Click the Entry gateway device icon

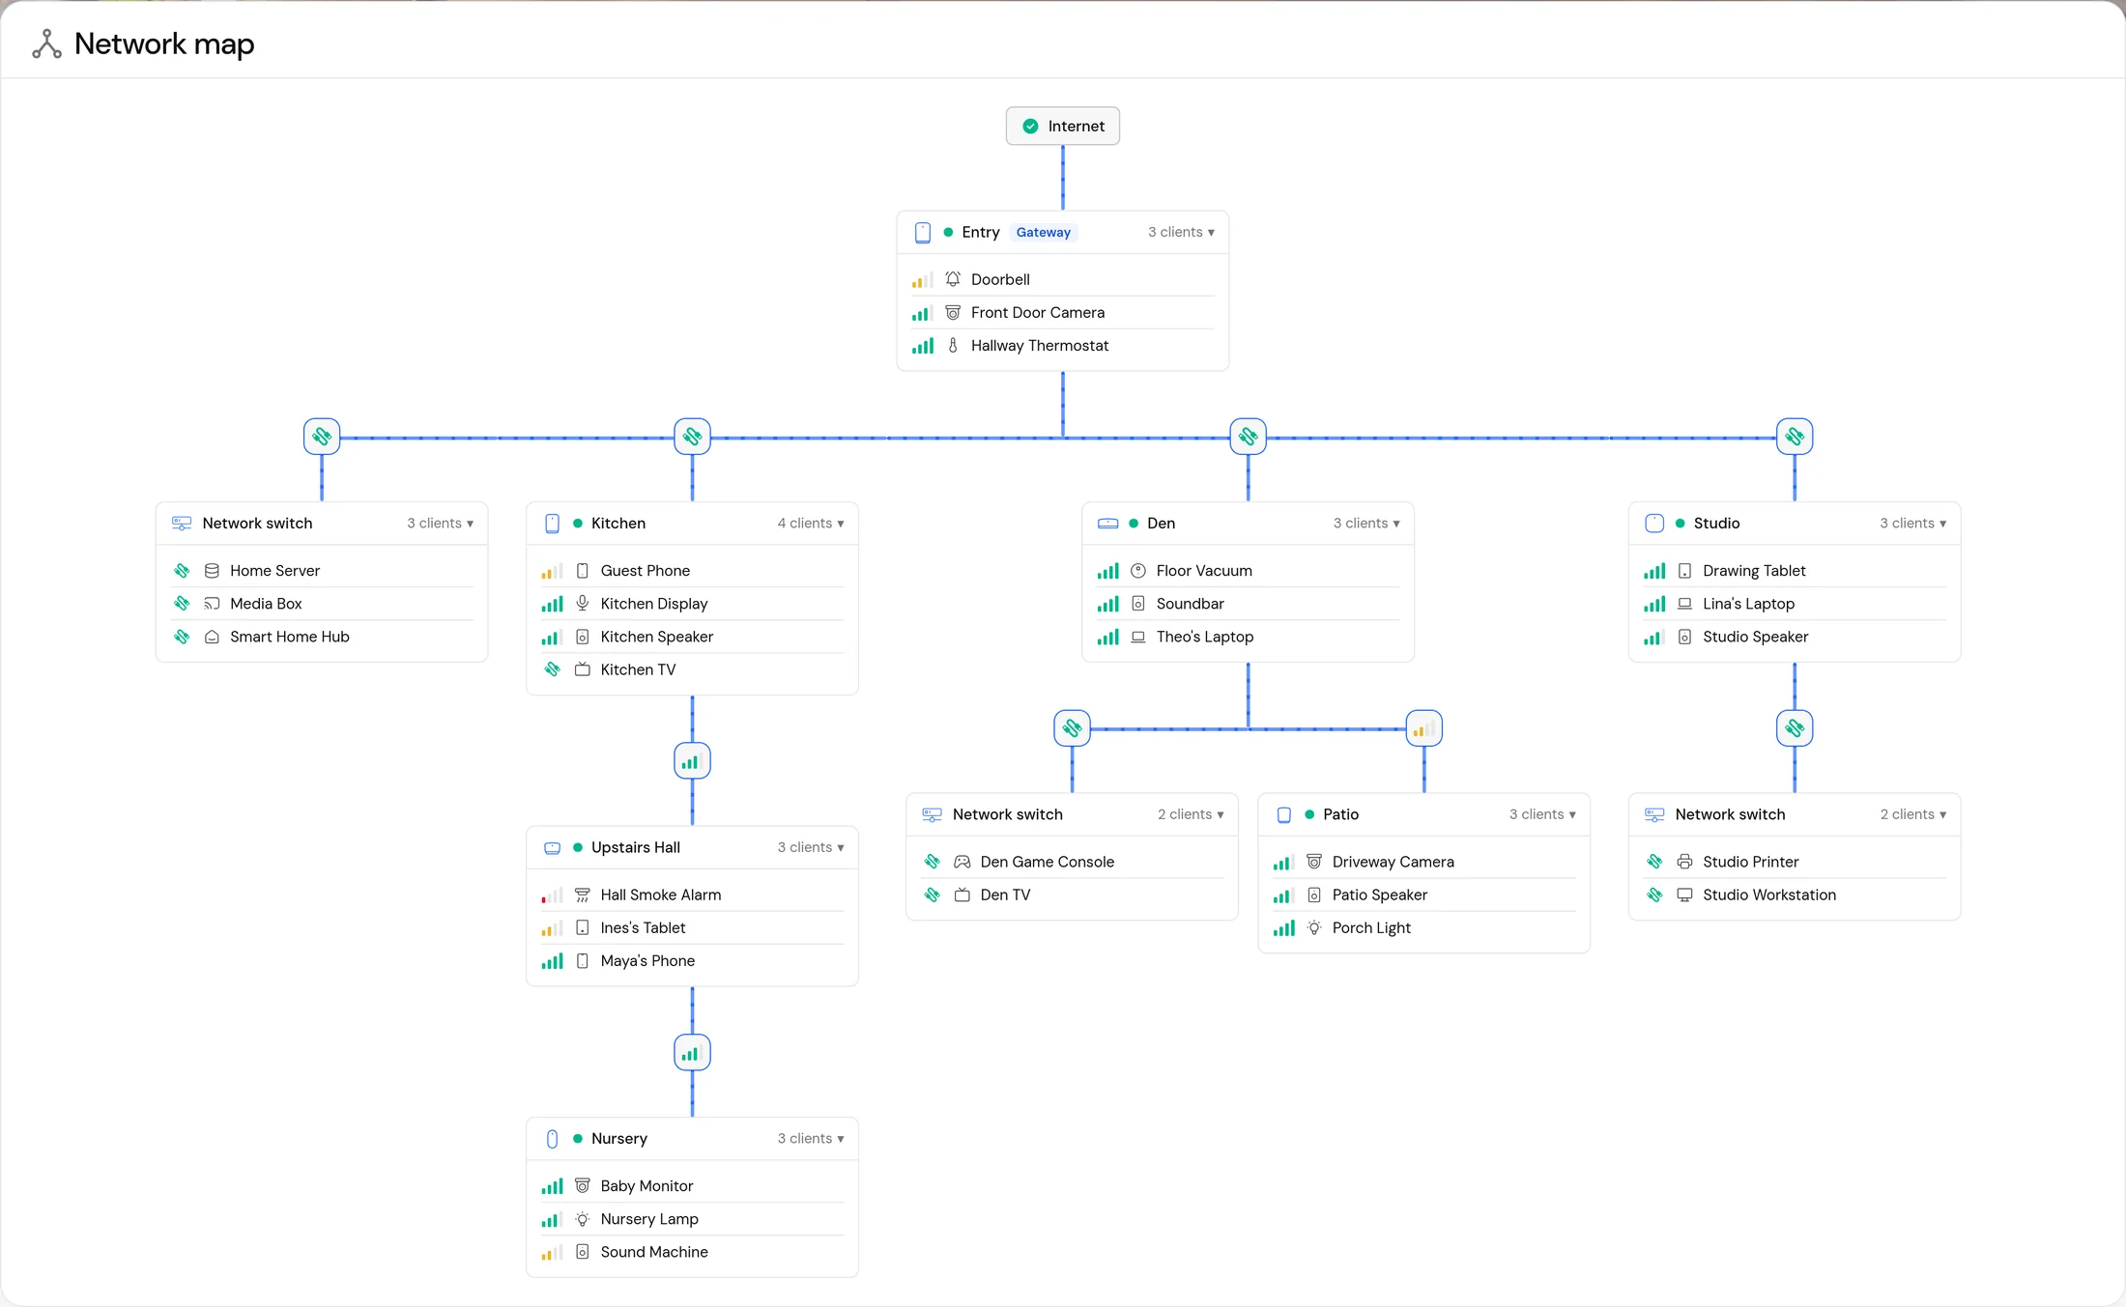click(923, 233)
